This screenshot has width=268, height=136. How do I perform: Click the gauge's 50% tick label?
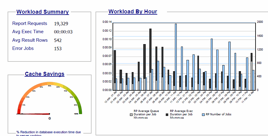[x=49, y=86]
